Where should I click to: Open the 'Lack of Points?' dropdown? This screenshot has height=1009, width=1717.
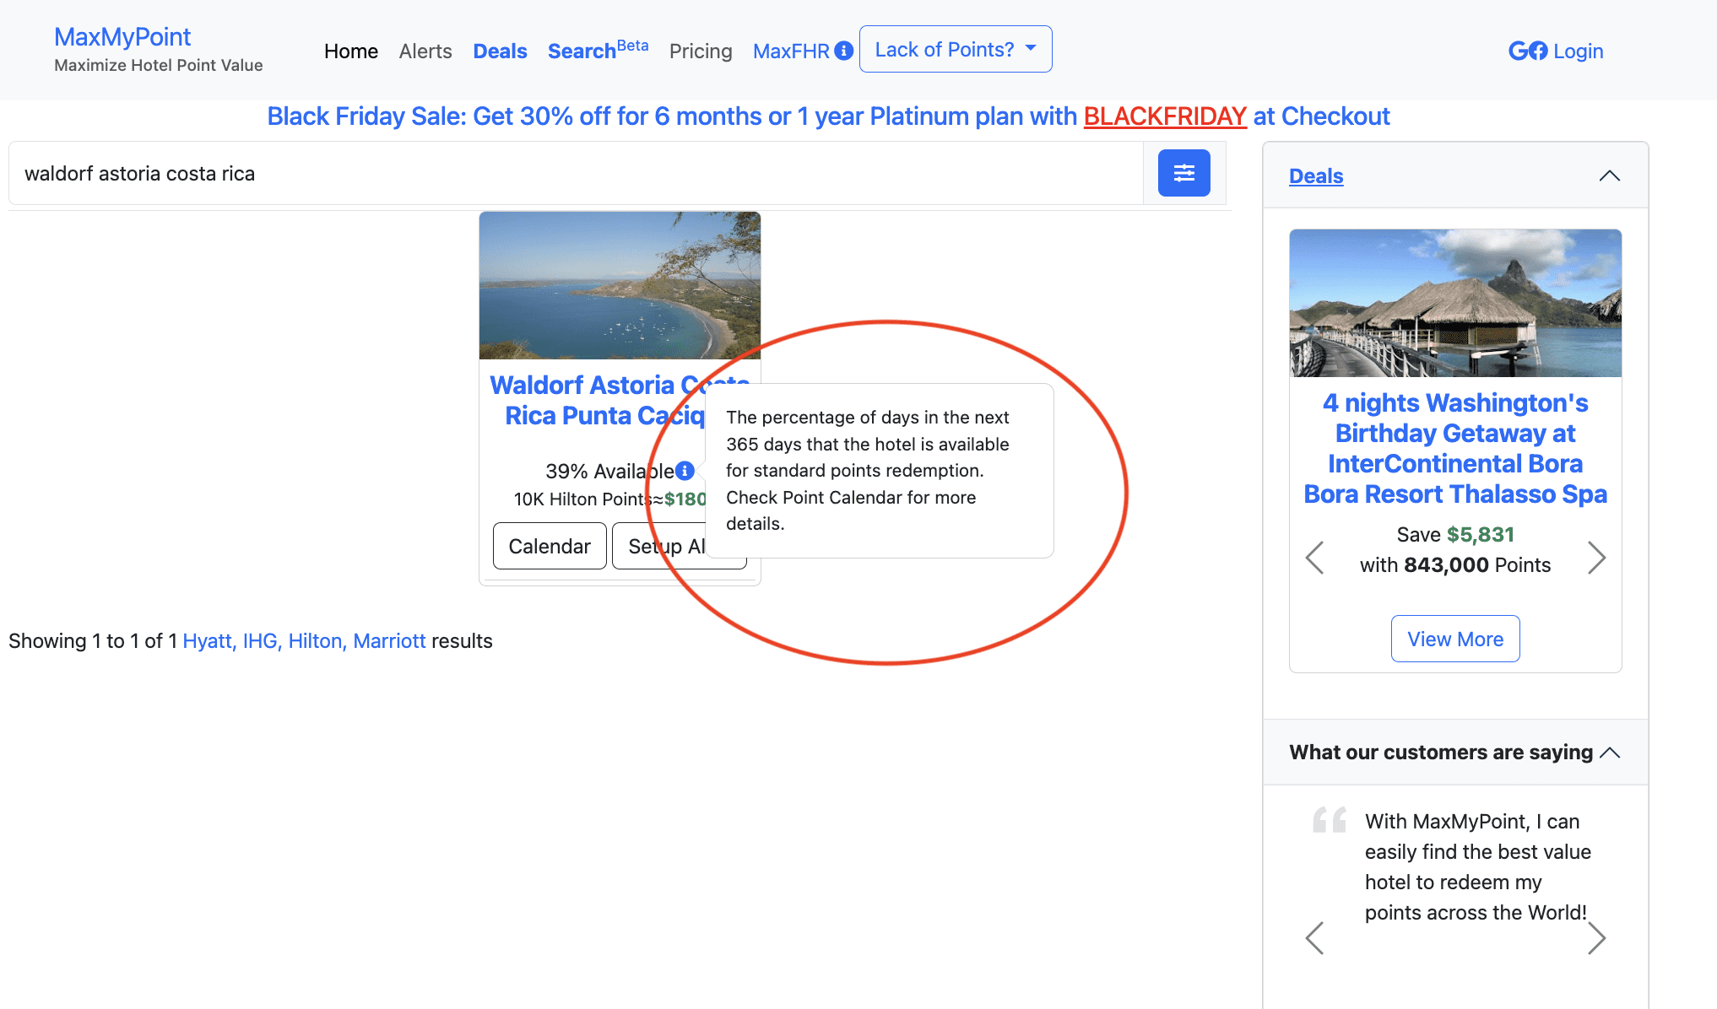point(956,50)
